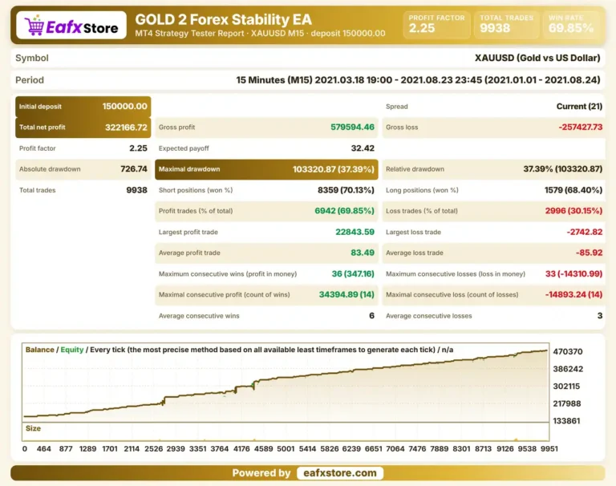Image resolution: width=616 pixels, height=486 pixels.
Task: Click the Average loss trade value -85.92
Action: coord(589,253)
